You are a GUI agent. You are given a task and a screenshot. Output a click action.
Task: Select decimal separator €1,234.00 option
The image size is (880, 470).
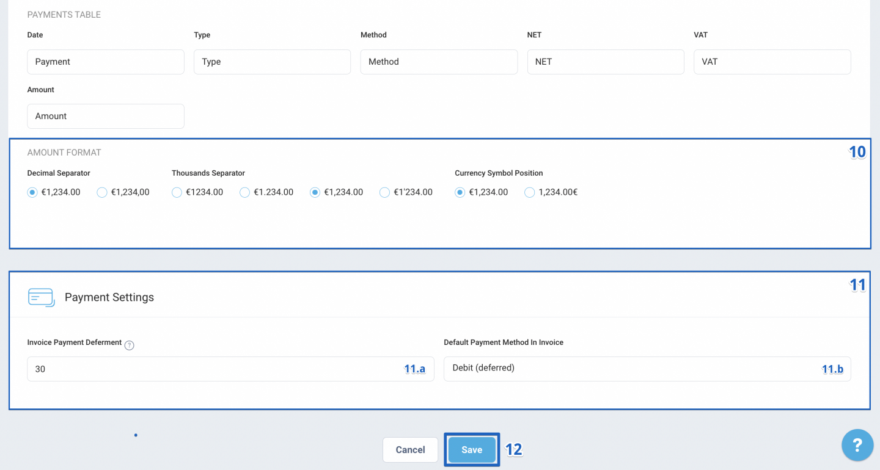(x=32, y=192)
